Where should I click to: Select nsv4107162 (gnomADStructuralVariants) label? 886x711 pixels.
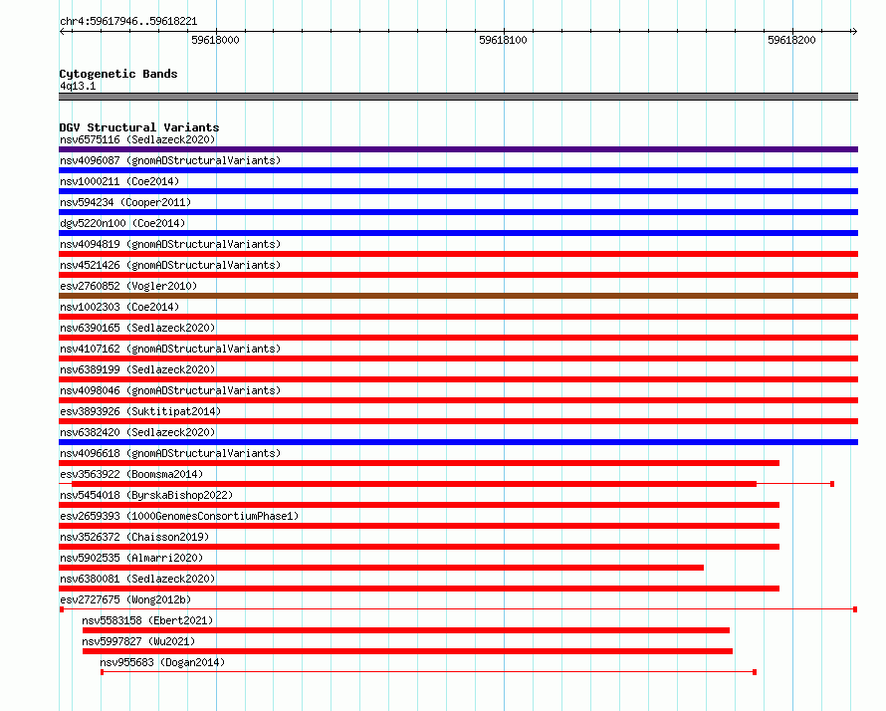[170, 349]
